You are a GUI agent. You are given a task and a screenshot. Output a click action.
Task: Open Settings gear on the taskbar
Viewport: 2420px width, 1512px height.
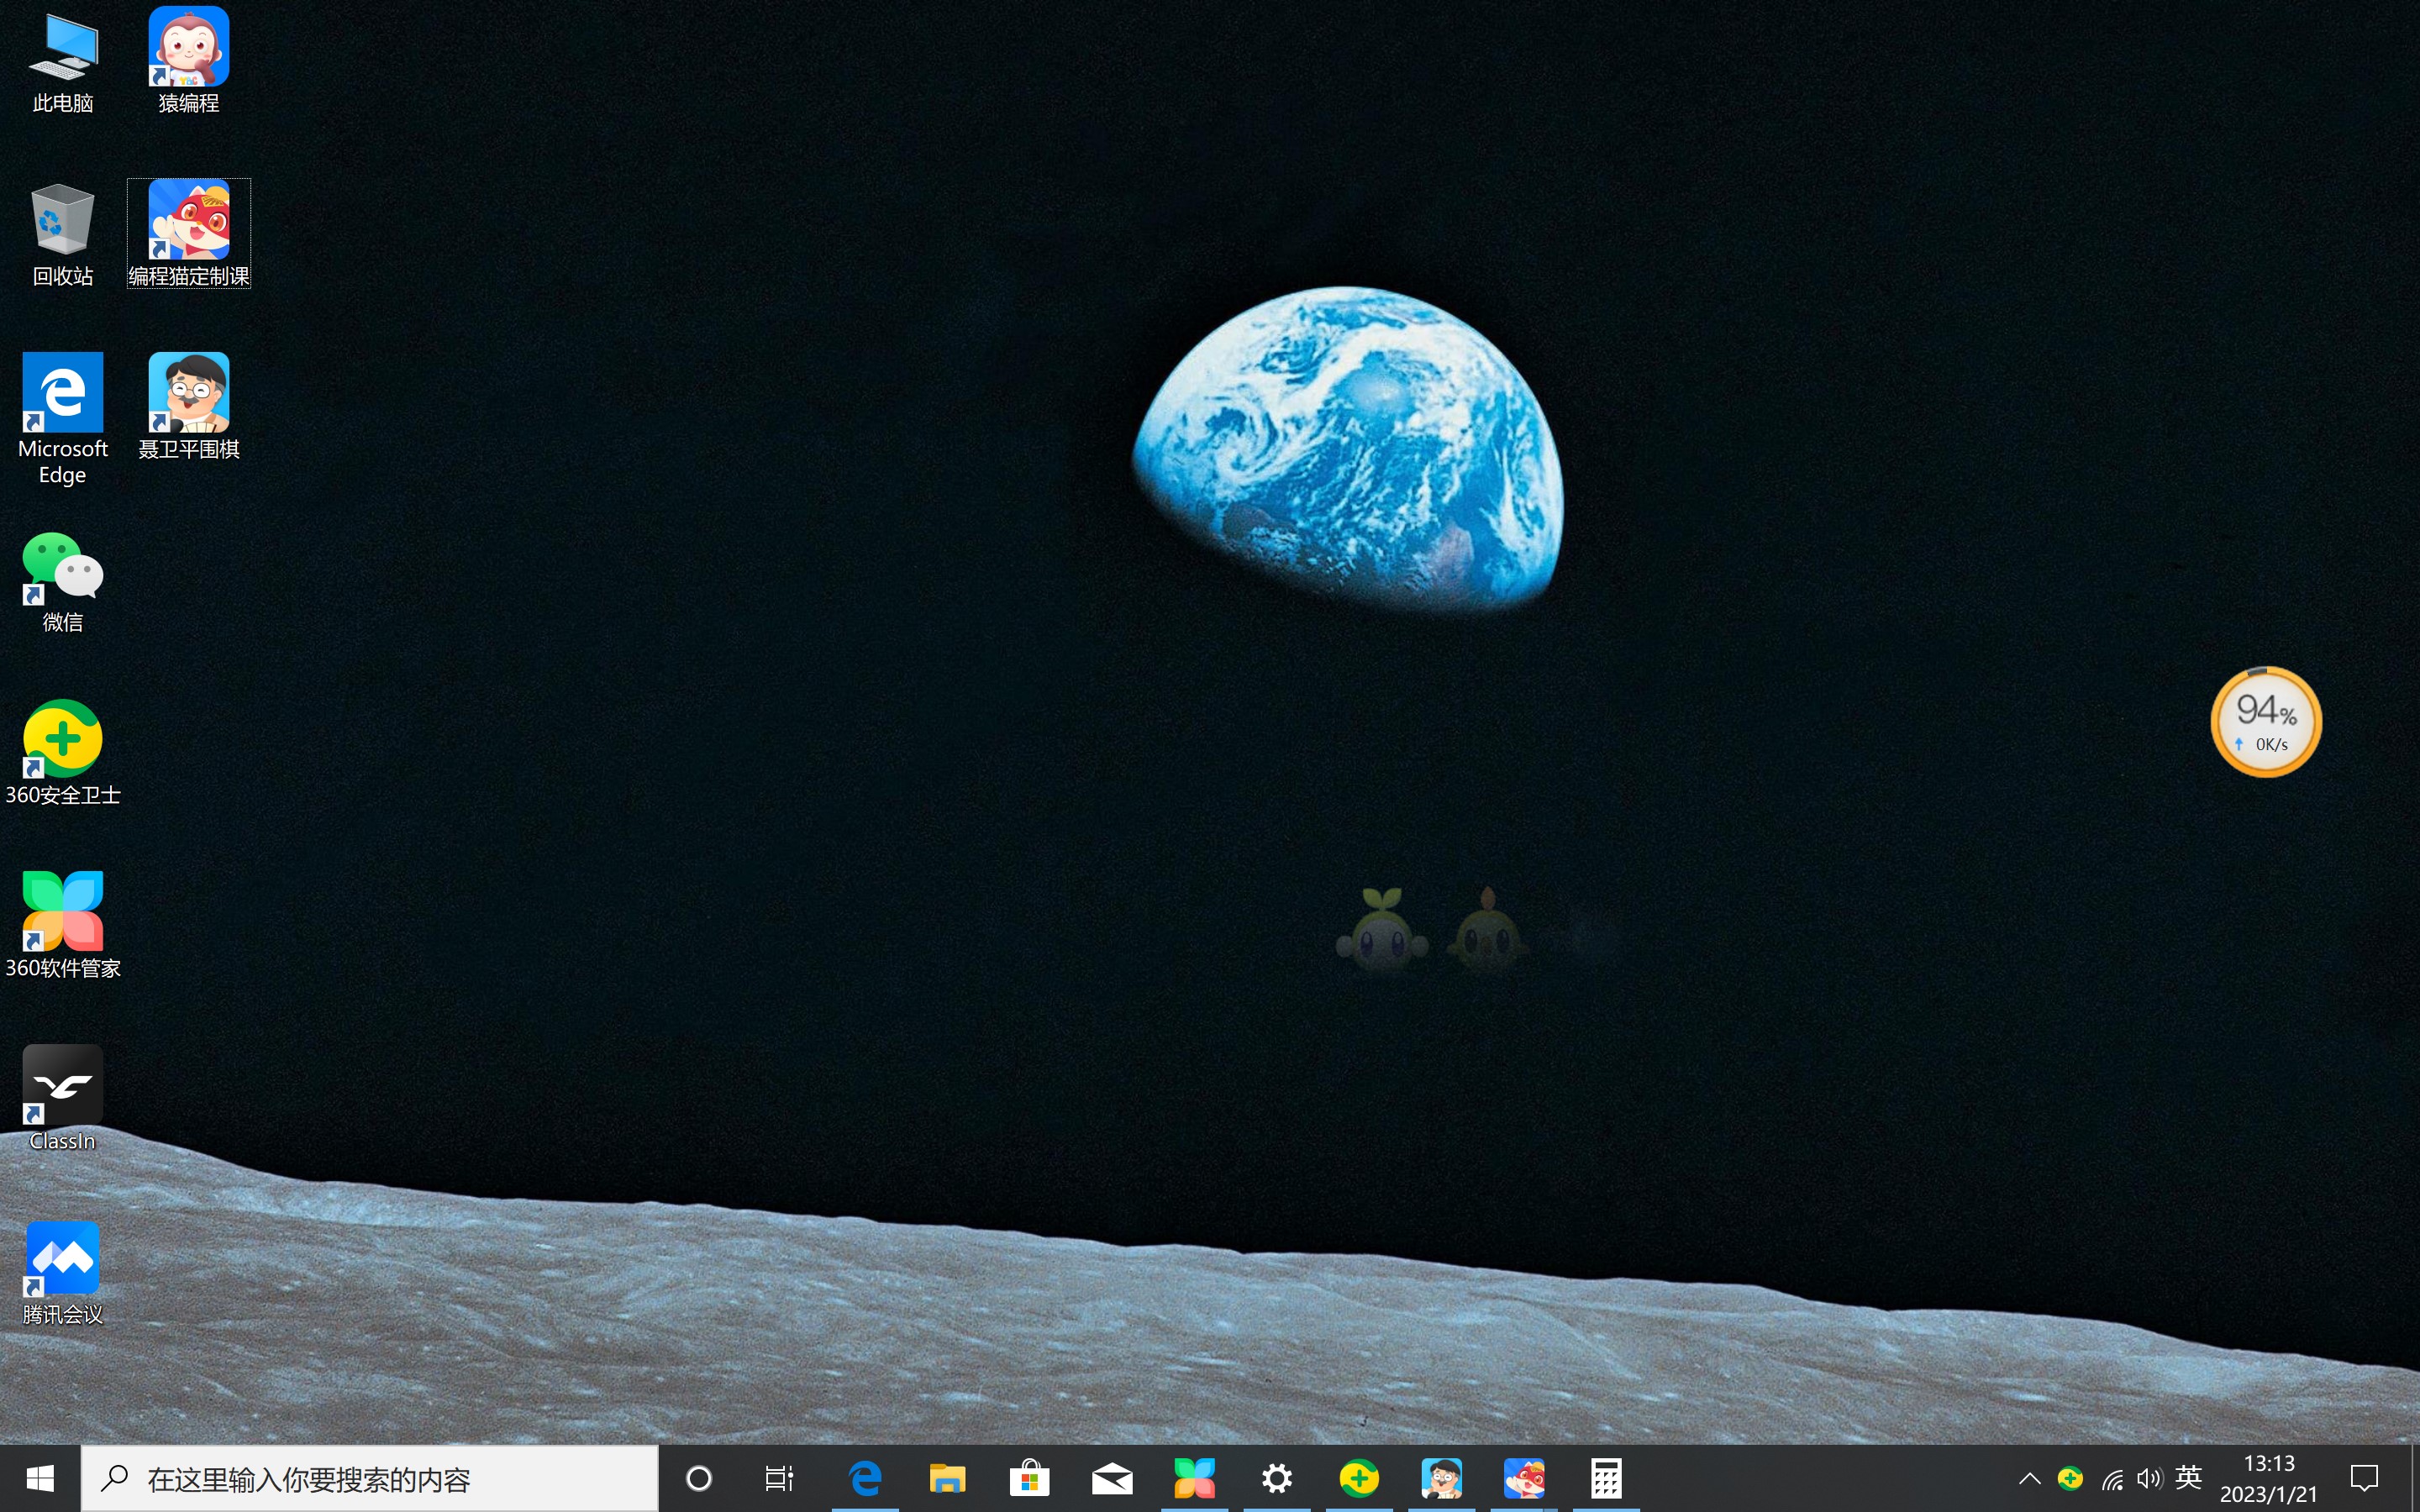(1277, 1478)
